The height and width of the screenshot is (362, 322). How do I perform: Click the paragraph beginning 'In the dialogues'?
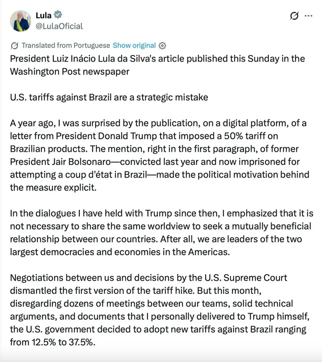pyautogui.click(x=161, y=232)
